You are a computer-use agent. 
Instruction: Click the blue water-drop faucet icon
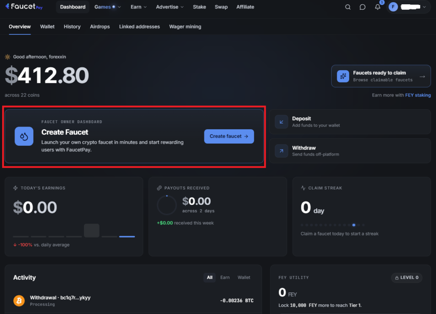tap(24, 136)
